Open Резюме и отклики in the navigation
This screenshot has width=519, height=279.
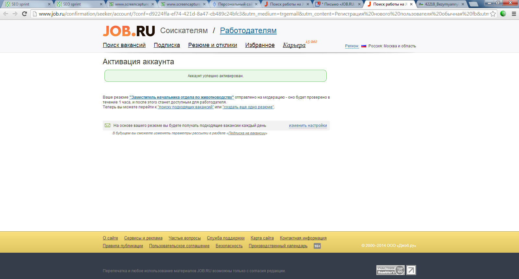[x=212, y=45]
